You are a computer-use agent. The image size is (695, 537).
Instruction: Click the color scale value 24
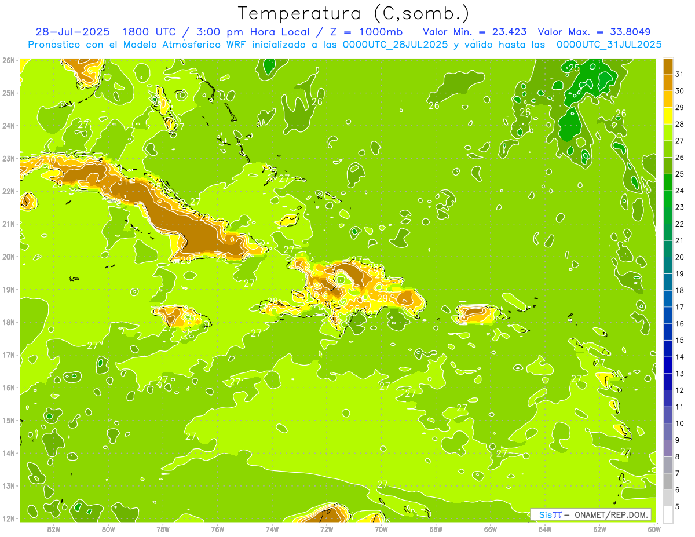(x=679, y=191)
